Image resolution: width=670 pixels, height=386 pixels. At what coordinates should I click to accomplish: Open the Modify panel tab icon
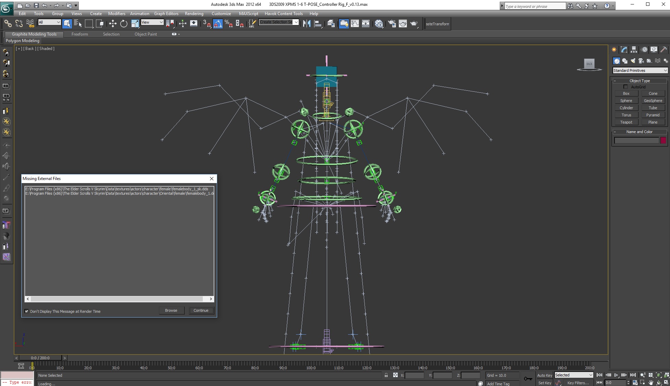tap(624, 50)
